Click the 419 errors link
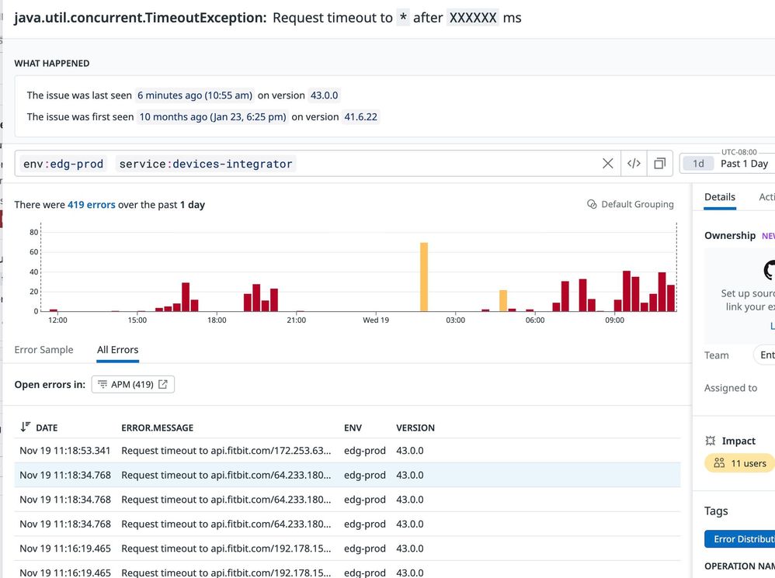Screen dimensions: 775x578 91,205
